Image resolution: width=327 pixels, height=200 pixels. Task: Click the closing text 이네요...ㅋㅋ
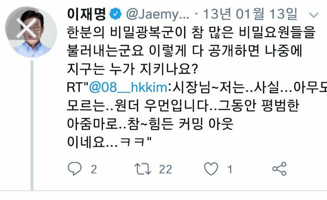109,142
